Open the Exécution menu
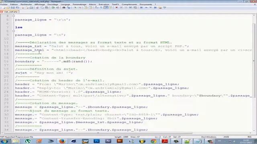The image size is (257, 144). coord(104,4)
